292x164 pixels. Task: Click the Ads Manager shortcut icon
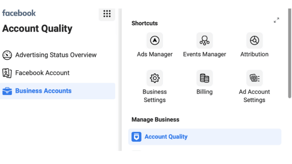[x=154, y=40]
